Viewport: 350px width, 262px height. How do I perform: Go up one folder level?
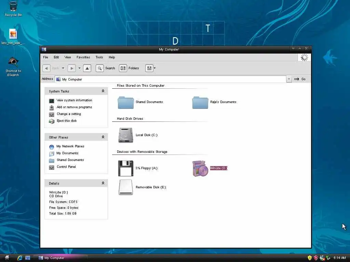[x=87, y=68]
